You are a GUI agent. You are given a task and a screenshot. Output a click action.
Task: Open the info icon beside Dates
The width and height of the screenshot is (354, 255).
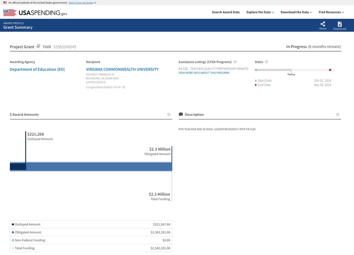(267, 62)
